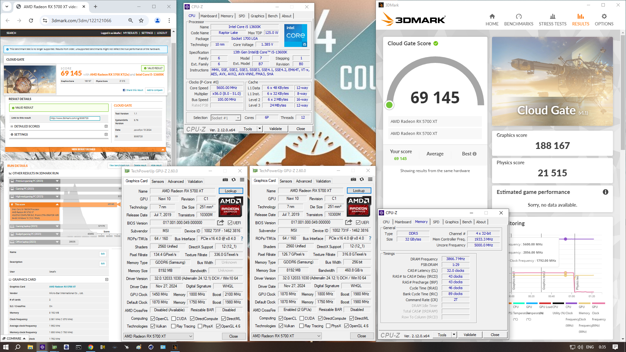
Task: Switch to the Bench tab in top CPU-Z
Action: [273, 16]
